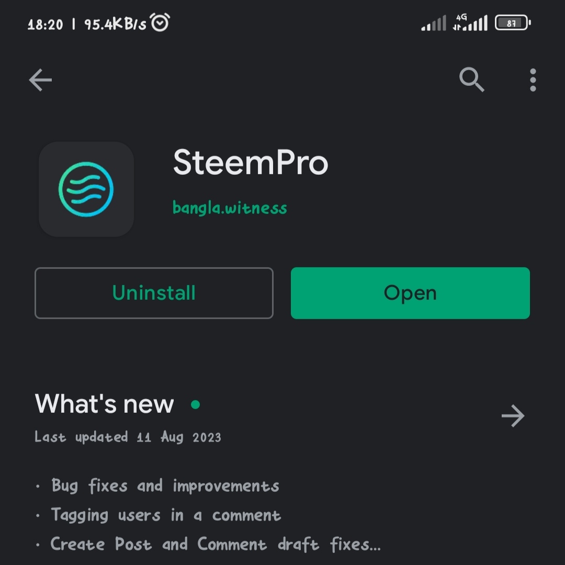Tap Create Post and Comment draft fixes line
Screen dimensions: 565x565
216,544
